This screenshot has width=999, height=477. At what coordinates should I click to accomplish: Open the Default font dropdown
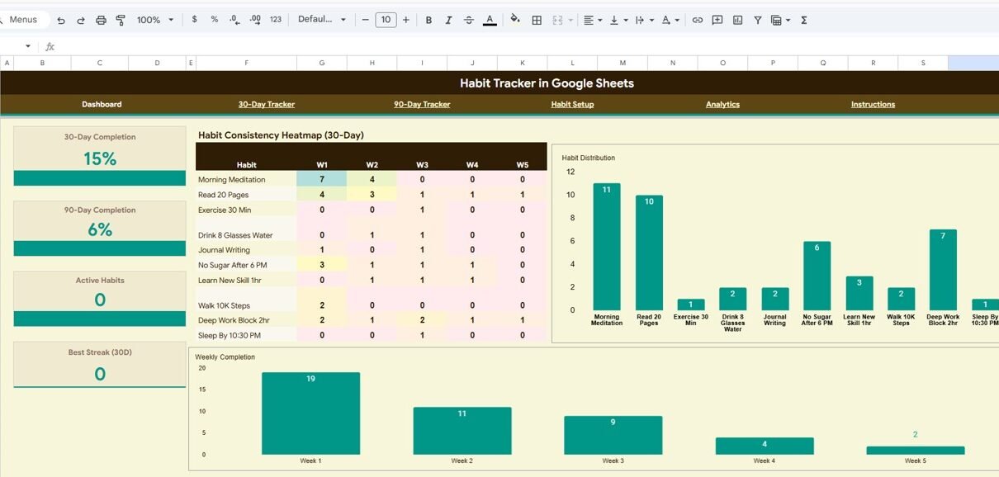pyautogui.click(x=321, y=20)
